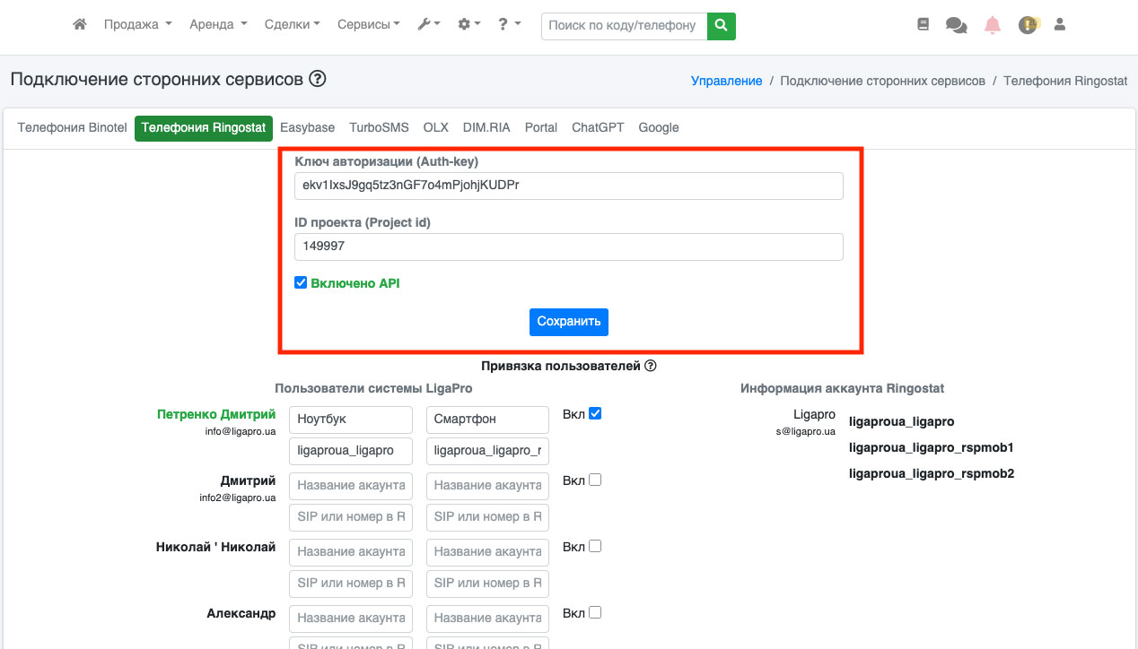Open the question mark help menu
The image size is (1138, 649).
[x=509, y=25]
